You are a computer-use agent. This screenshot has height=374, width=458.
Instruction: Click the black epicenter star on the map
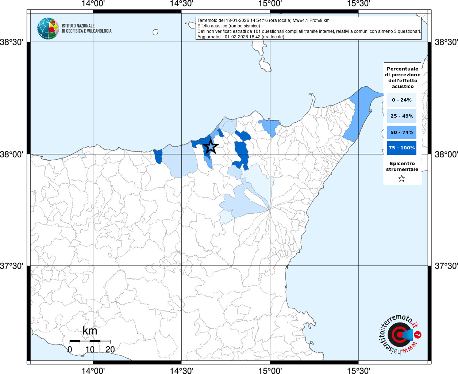[x=211, y=146]
